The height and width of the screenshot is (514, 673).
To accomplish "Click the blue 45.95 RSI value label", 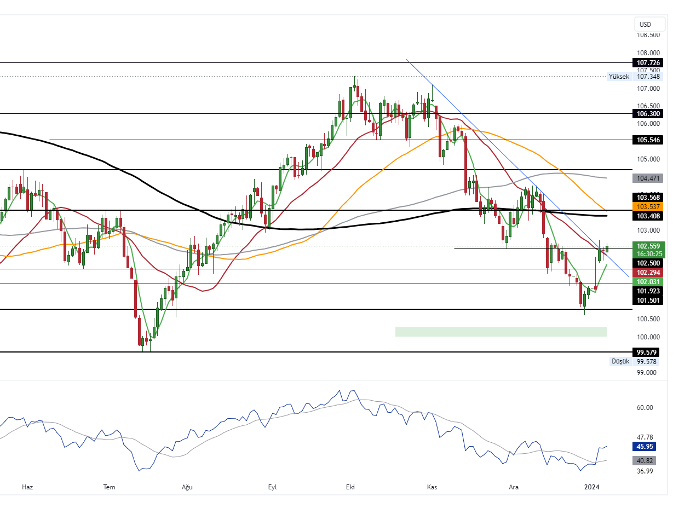I will (x=648, y=446).
